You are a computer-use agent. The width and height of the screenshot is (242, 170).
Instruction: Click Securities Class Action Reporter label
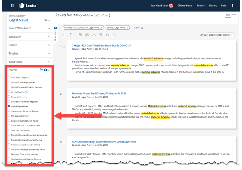point(24,154)
